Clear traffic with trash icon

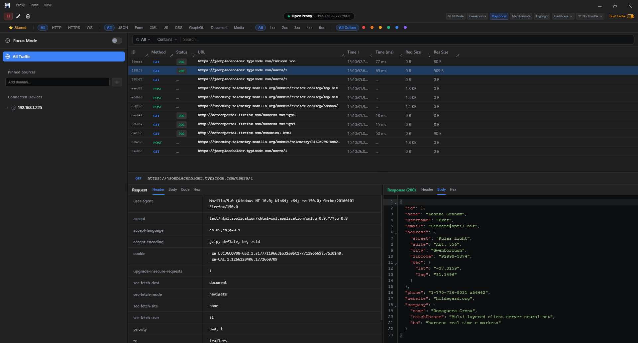pos(28,16)
